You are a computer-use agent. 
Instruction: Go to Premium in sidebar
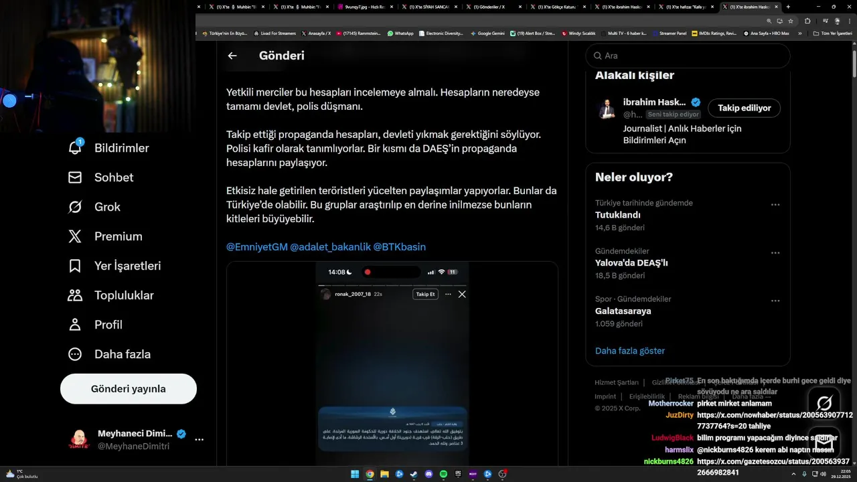pyautogui.click(x=105, y=236)
